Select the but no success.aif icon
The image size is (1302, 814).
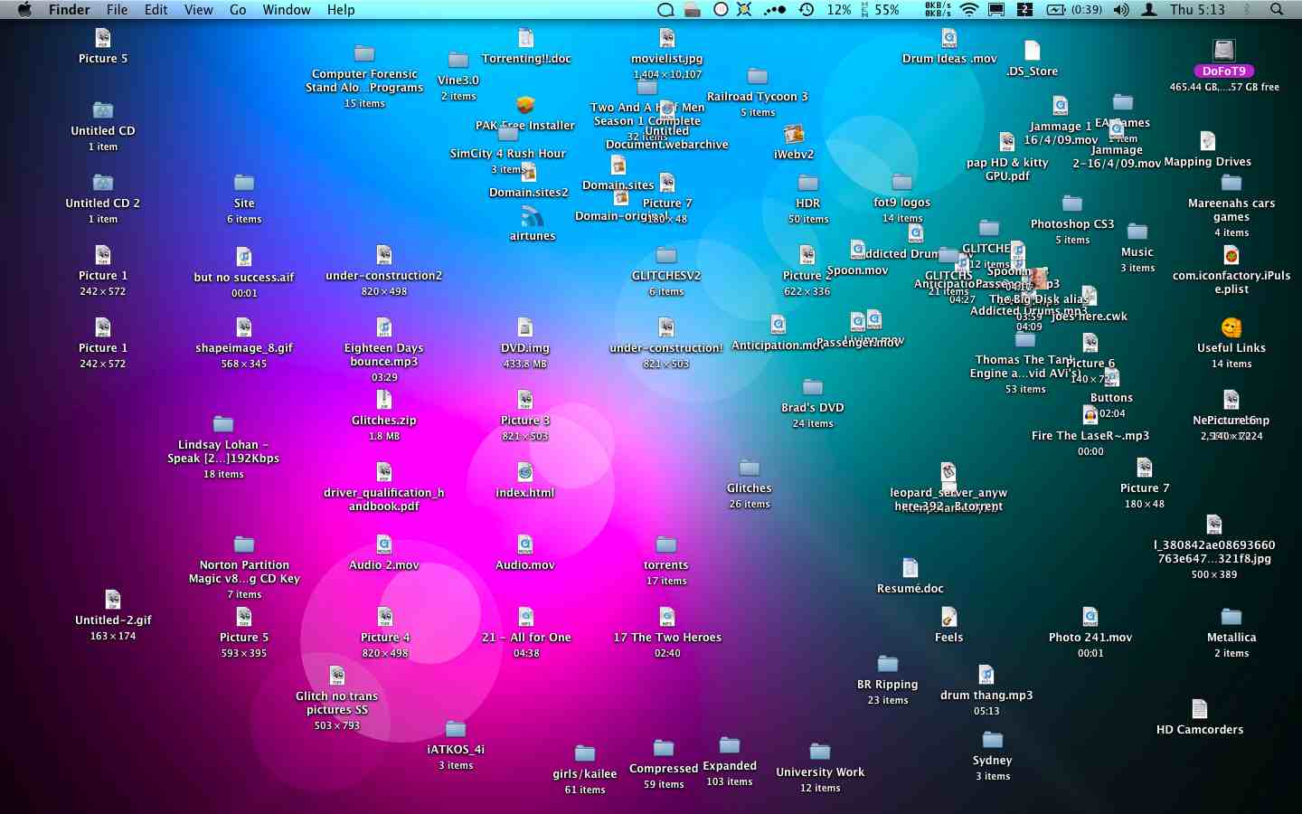[244, 257]
